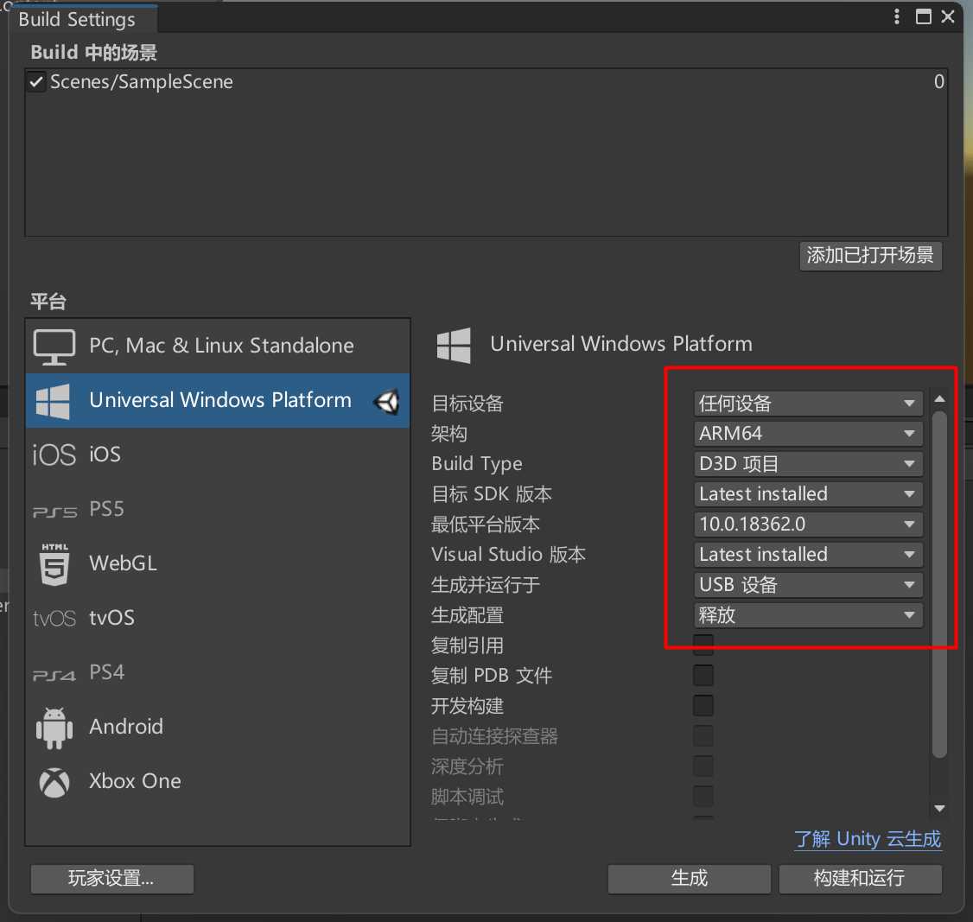973x922 pixels.
Task: Choose Android platform entry
Action: click(218, 728)
